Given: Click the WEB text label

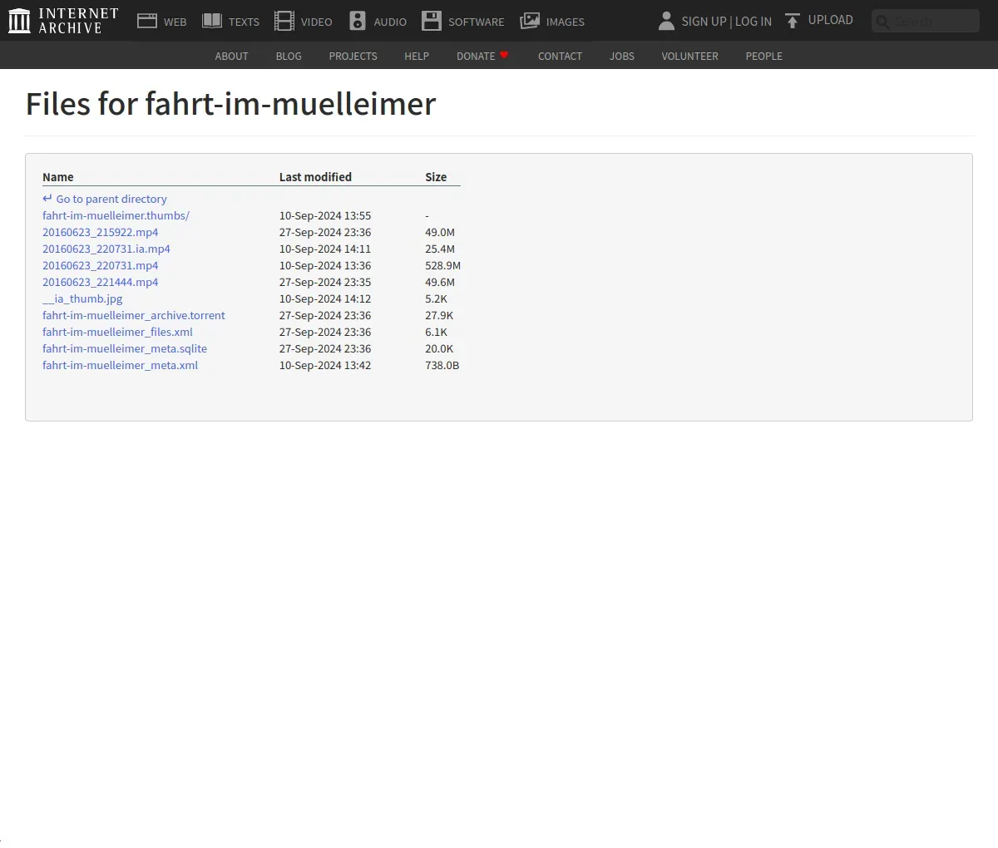Looking at the screenshot, I should 175,22.
